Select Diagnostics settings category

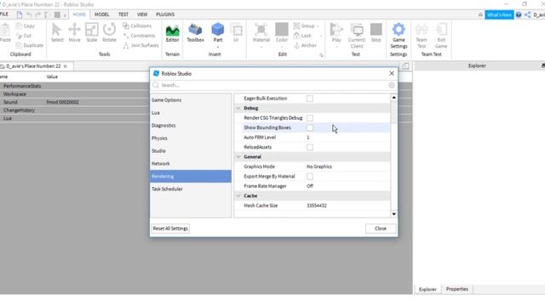click(191, 126)
